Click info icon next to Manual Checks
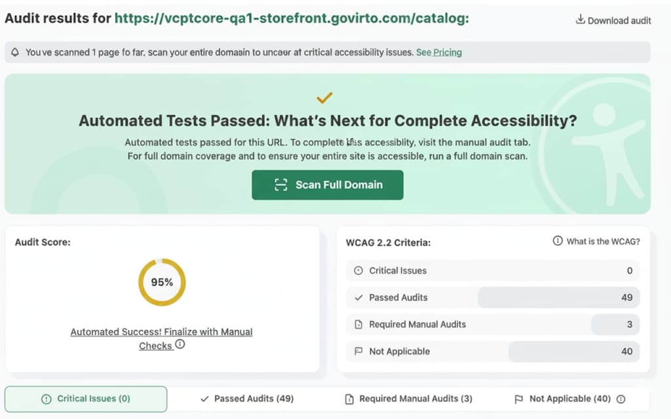This screenshot has width=671, height=419. (180, 344)
